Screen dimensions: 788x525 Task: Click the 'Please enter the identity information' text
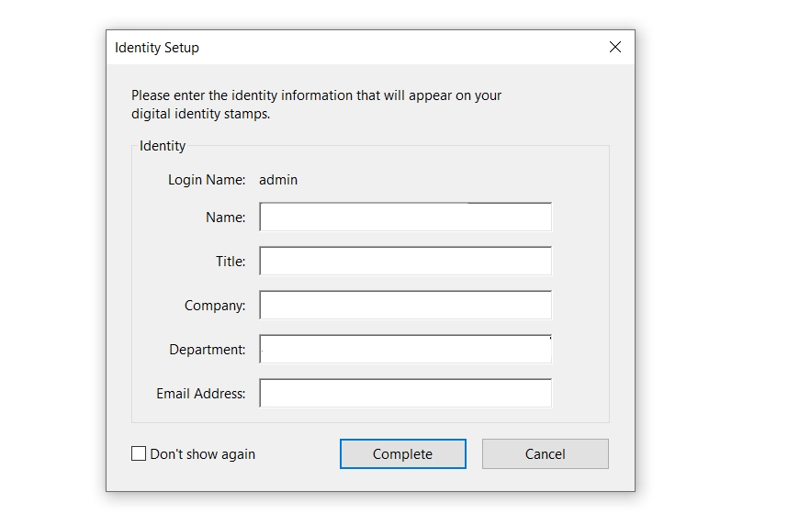pyautogui.click(x=316, y=95)
